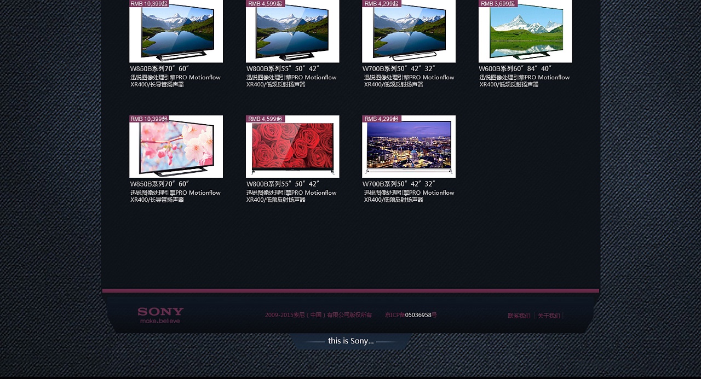Image resolution: width=701 pixels, height=379 pixels.
Task: Select W850B系列 title under mountain lake TV
Action: point(159,68)
